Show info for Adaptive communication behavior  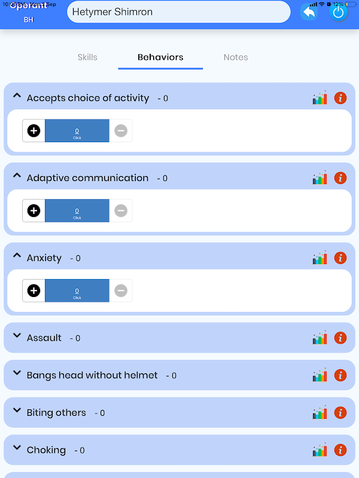pyautogui.click(x=340, y=177)
